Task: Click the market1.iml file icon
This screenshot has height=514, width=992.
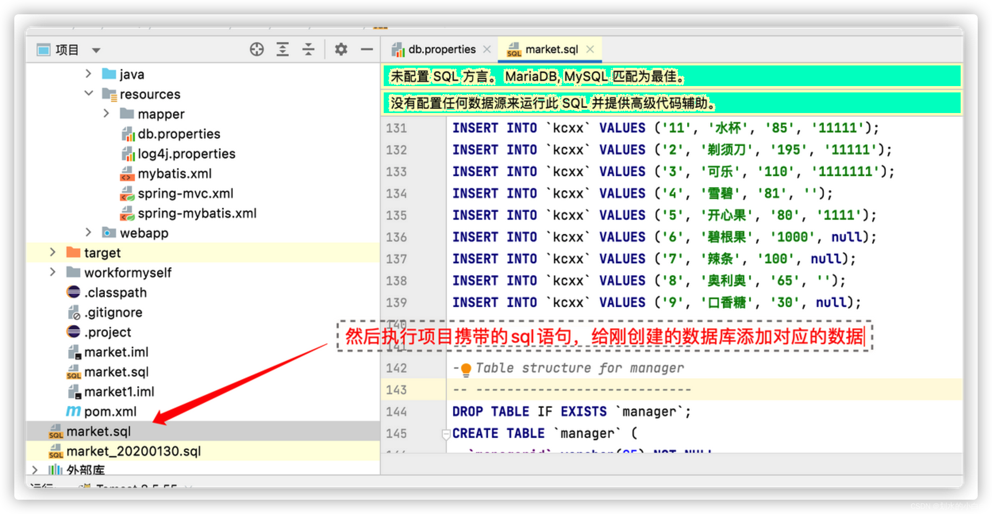Action: pyautogui.click(x=74, y=392)
